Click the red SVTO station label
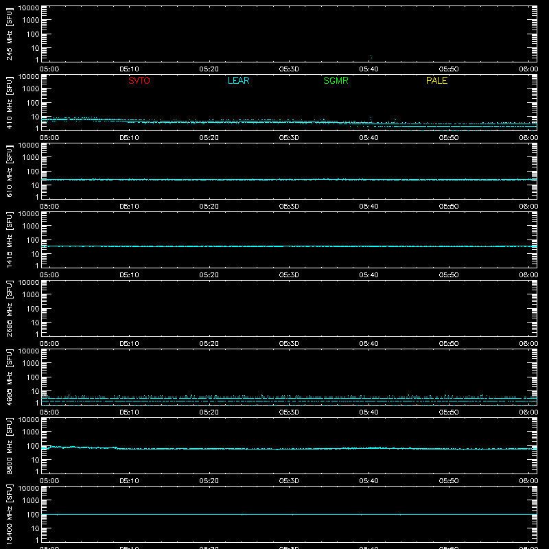549x549 pixels. tap(139, 80)
